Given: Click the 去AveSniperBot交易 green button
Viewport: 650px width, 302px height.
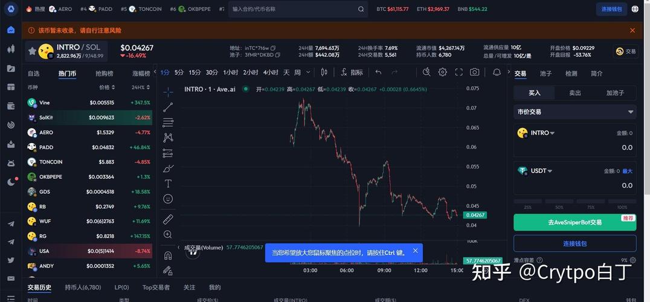Looking at the screenshot, I should point(574,222).
